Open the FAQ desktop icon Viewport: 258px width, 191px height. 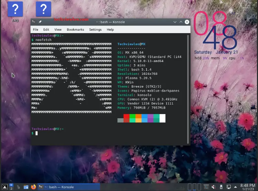coord(15,11)
